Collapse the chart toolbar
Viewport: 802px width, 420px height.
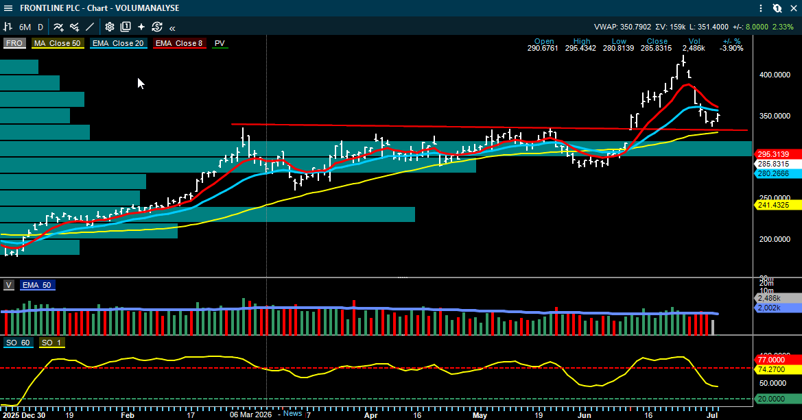pos(172,28)
